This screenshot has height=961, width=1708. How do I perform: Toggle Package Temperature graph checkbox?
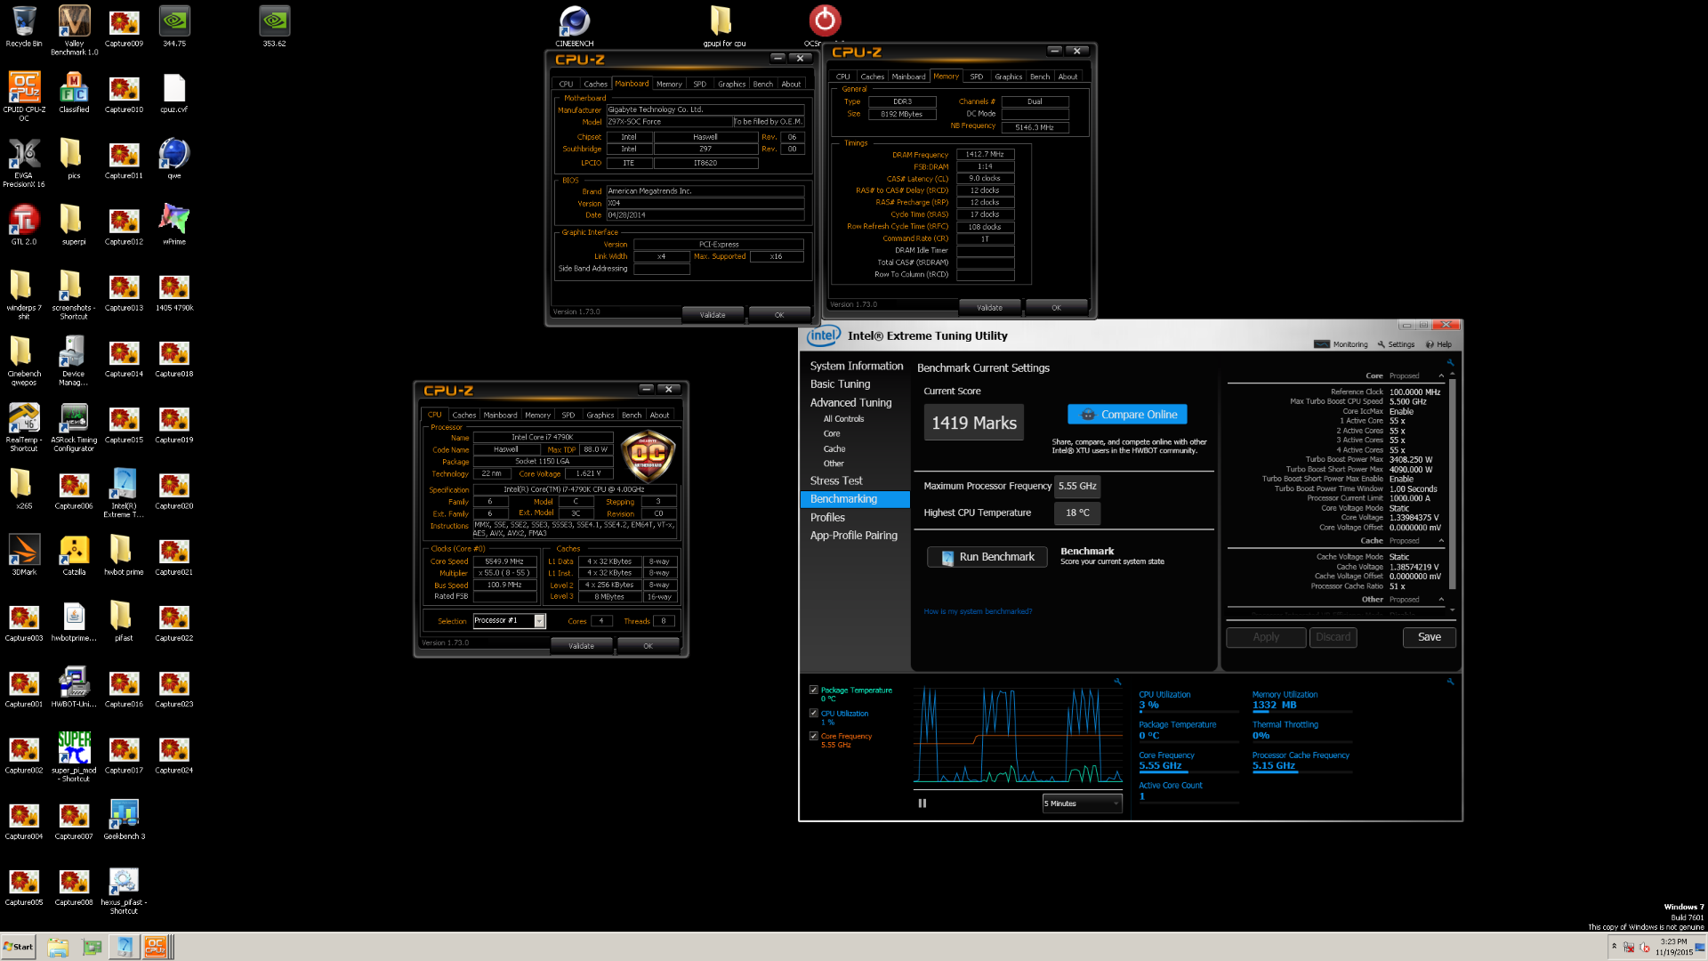pos(813,690)
